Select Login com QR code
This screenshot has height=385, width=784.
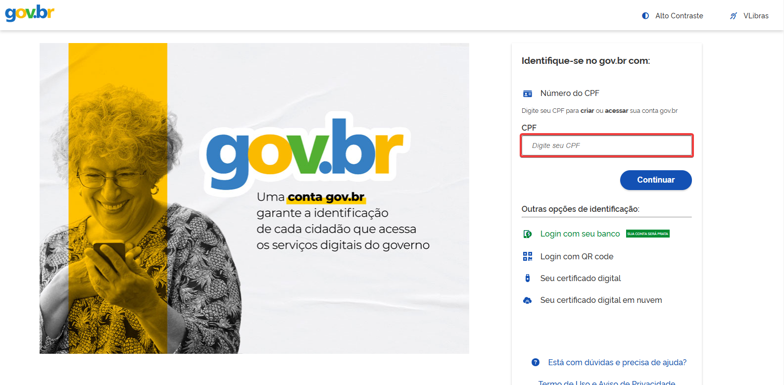[x=577, y=256]
